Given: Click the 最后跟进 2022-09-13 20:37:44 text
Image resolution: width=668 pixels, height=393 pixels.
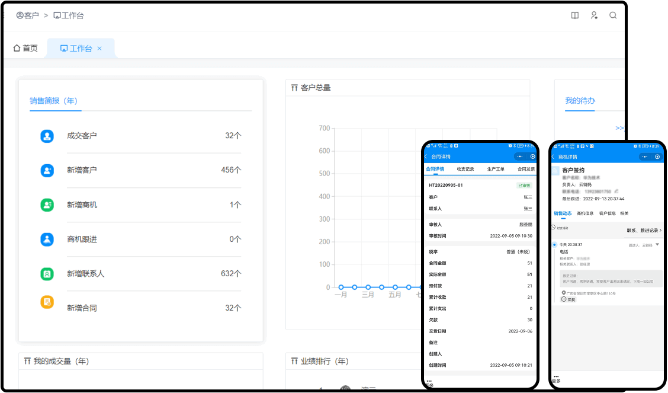Looking at the screenshot, I should click(593, 199).
